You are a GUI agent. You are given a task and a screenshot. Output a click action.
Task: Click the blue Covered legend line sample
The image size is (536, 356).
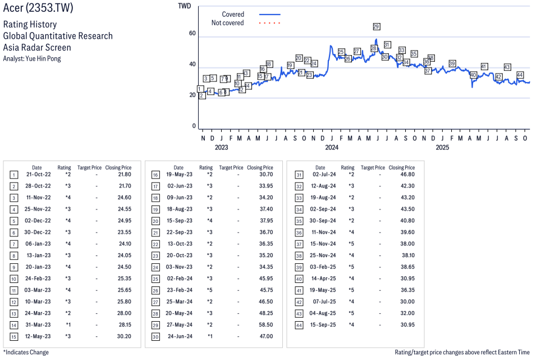[269, 15]
